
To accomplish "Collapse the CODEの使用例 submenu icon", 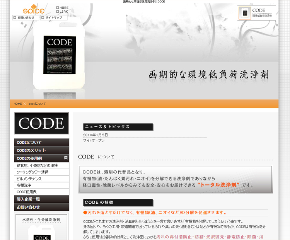I will click(66, 158).
